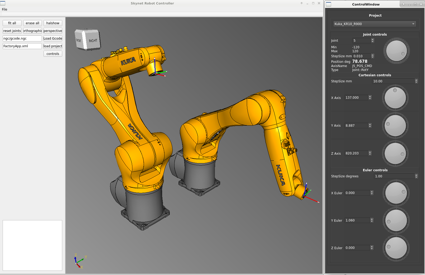Open the controls window button
The image size is (425, 275).
pyautogui.click(x=53, y=54)
